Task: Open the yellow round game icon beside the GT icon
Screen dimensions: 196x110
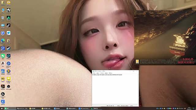Action: pyautogui.click(x=9, y=72)
